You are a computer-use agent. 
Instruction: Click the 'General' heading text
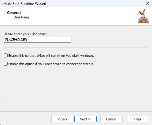(14, 13)
